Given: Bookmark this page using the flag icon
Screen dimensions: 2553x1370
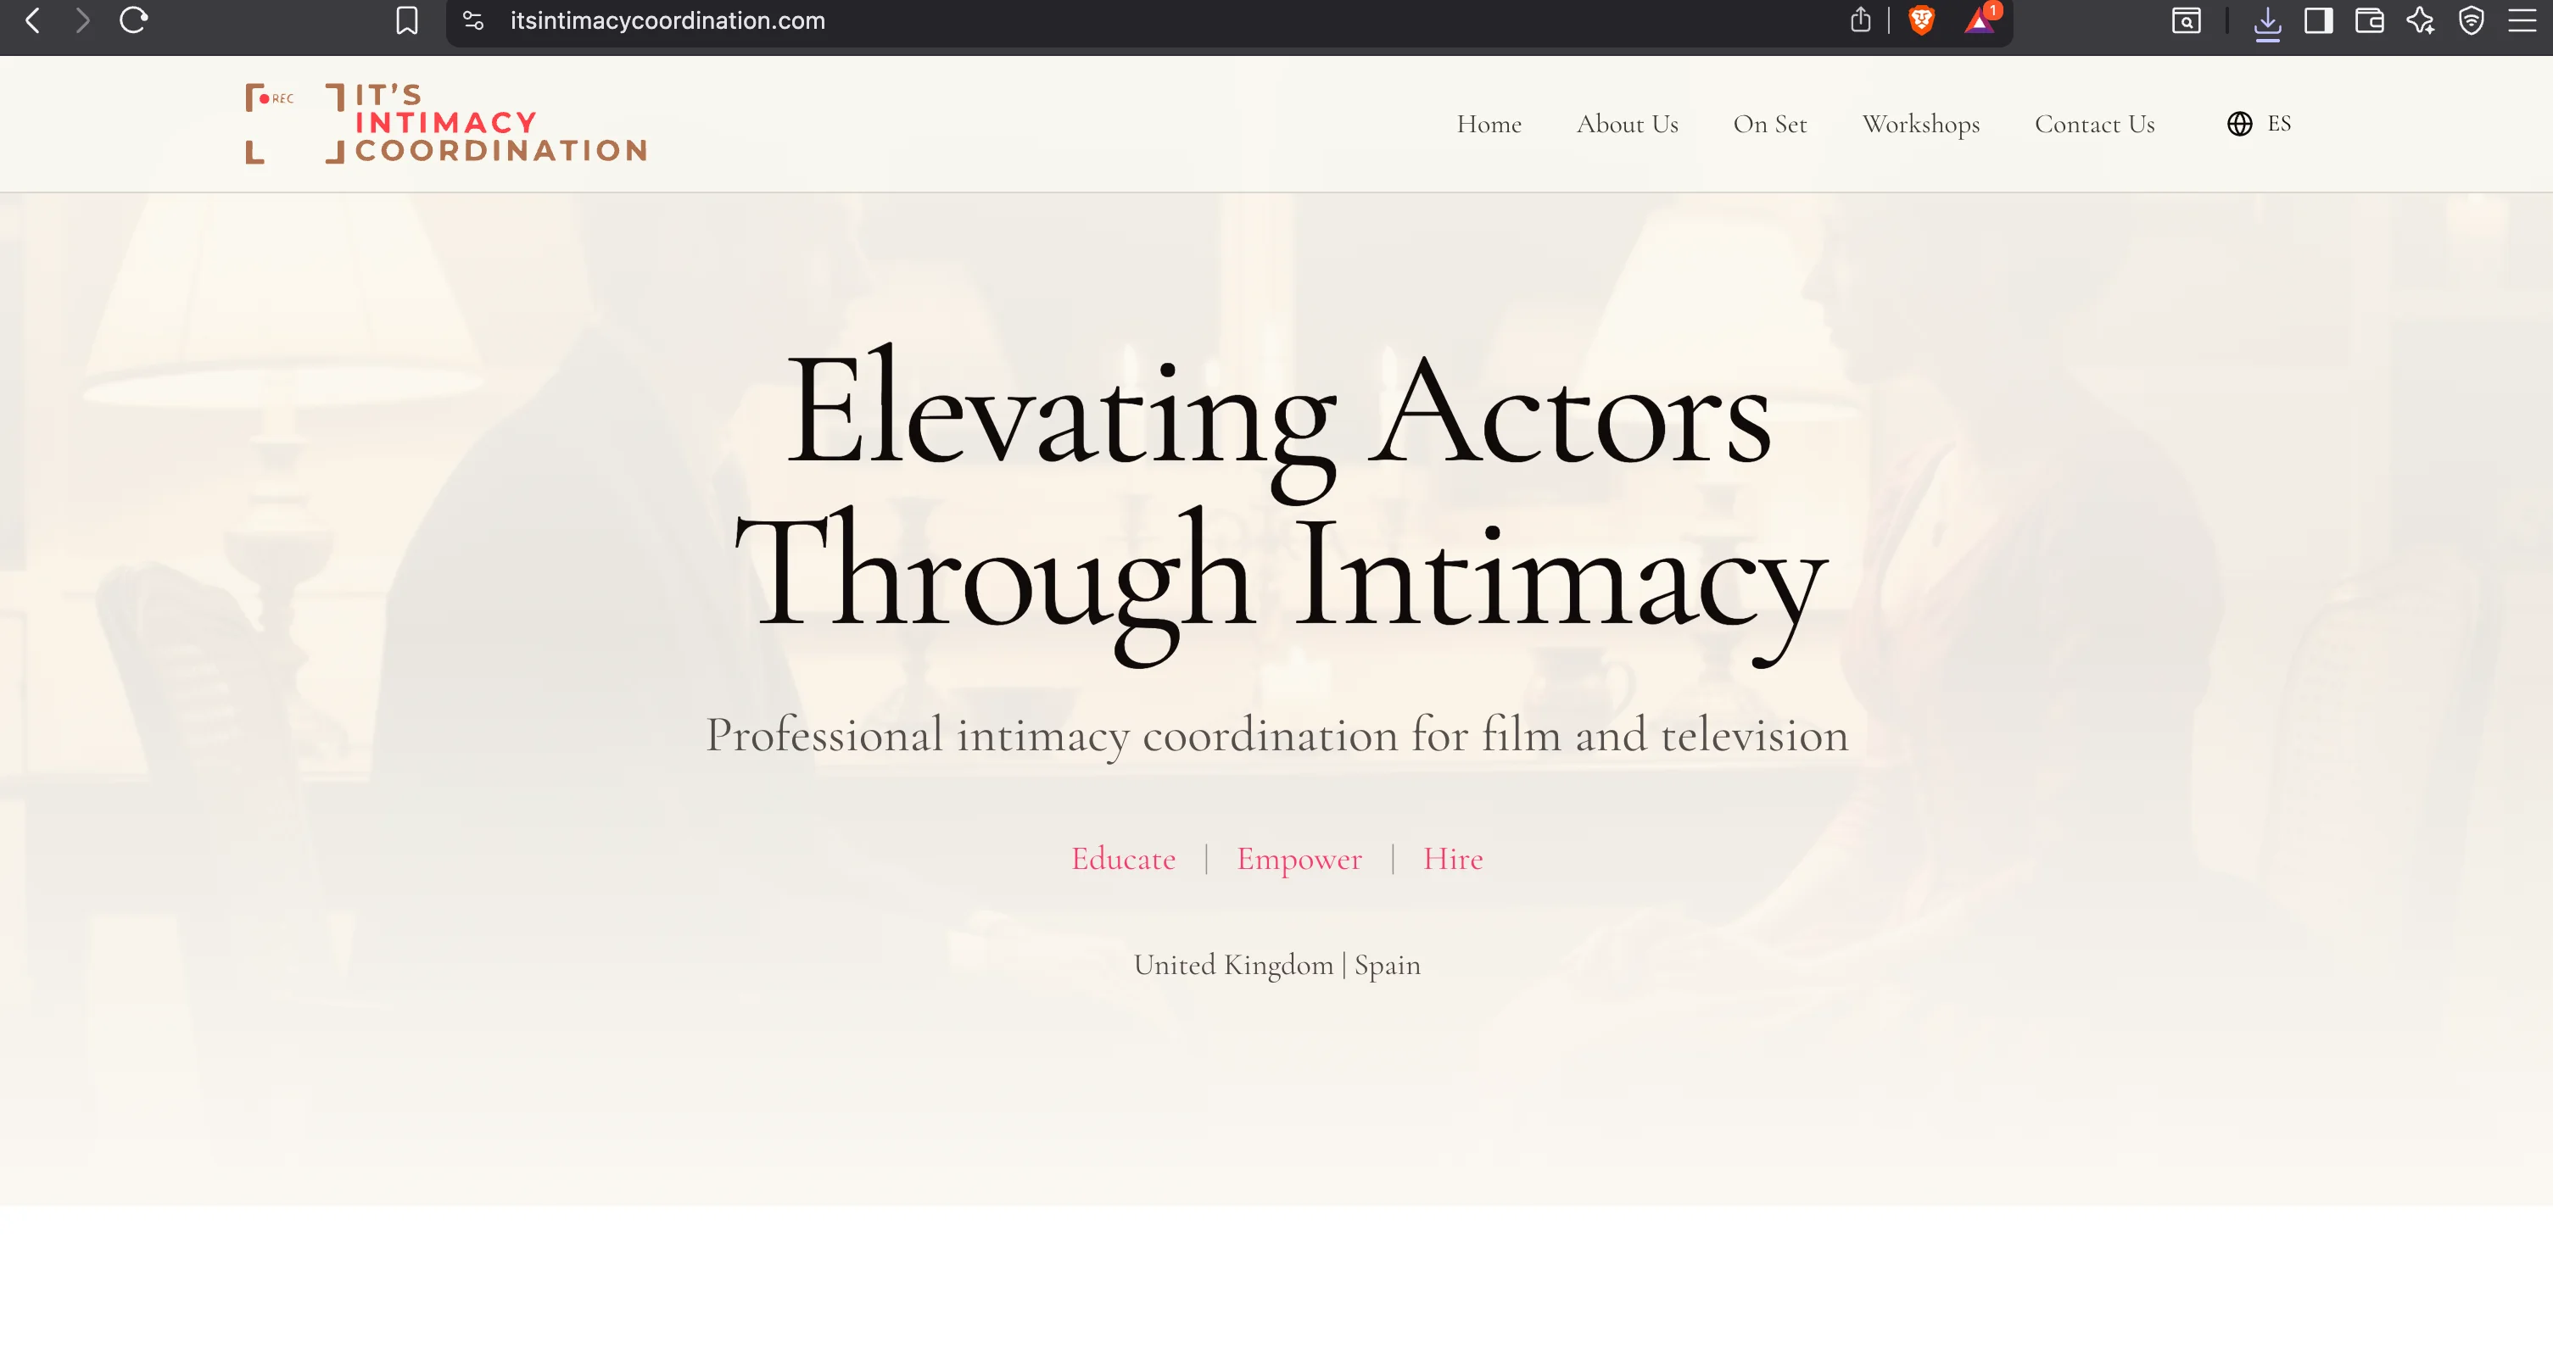Looking at the screenshot, I should click(406, 21).
